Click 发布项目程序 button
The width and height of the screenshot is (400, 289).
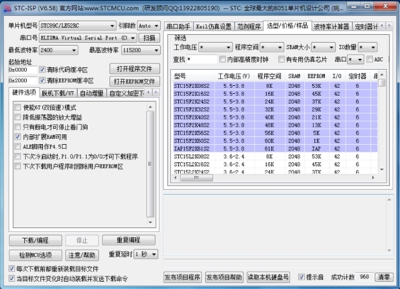(183, 277)
